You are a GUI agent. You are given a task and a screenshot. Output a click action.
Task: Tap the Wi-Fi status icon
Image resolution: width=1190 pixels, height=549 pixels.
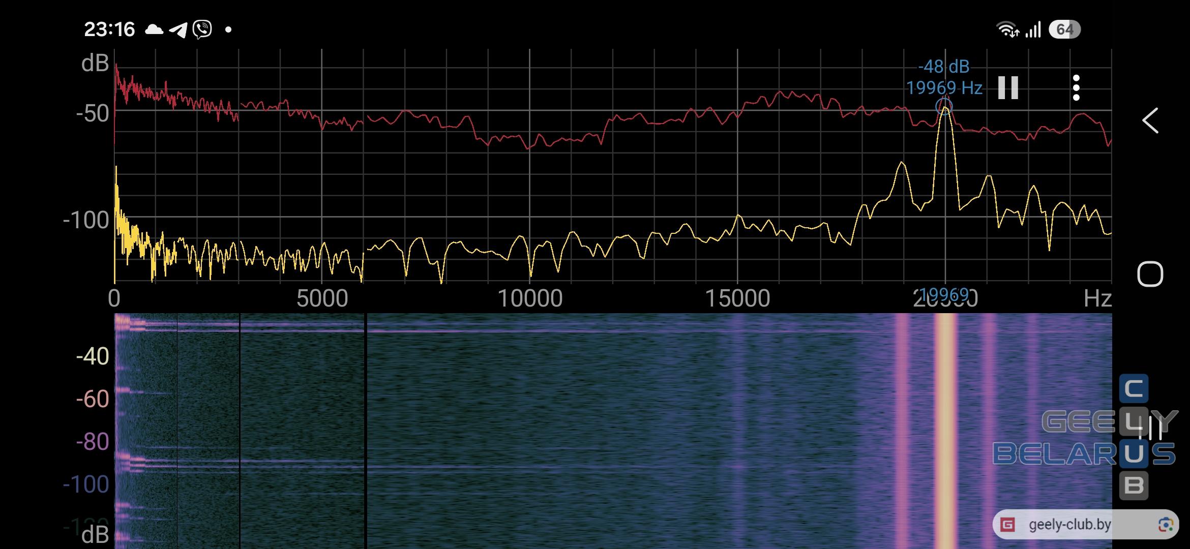tap(1007, 30)
